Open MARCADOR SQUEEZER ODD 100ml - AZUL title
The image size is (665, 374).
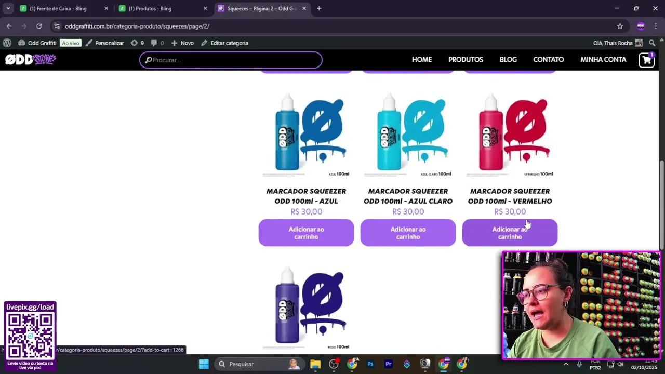pos(306,196)
